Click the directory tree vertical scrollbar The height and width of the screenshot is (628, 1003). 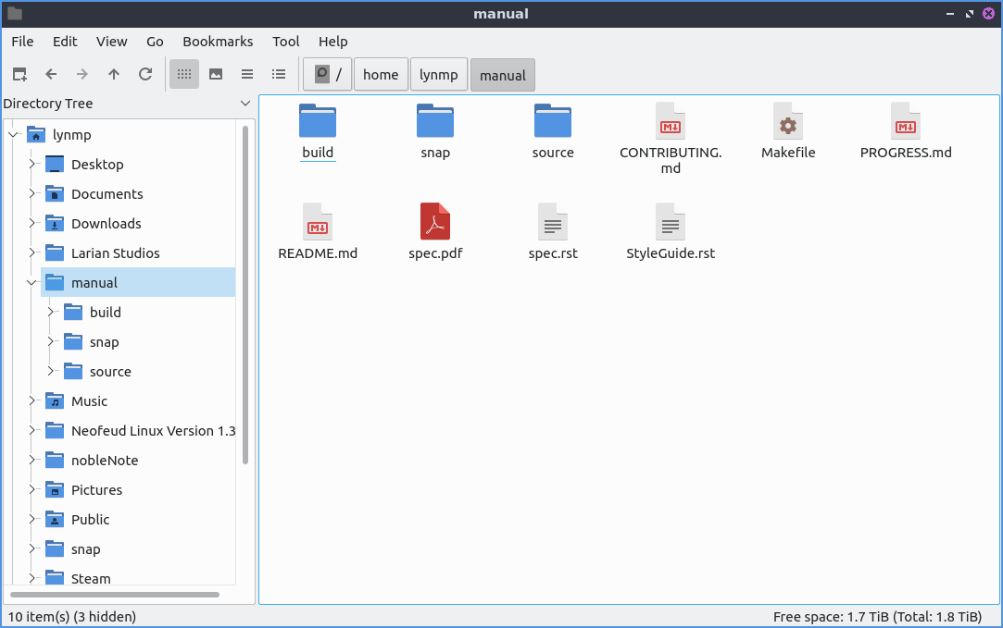pos(245,296)
